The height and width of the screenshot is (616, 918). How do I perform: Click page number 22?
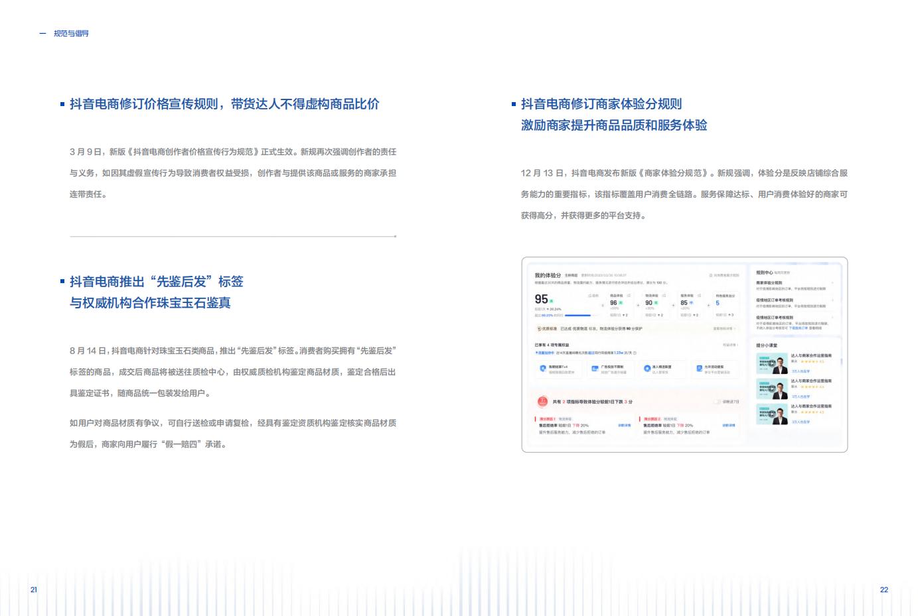(x=884, y=589)
